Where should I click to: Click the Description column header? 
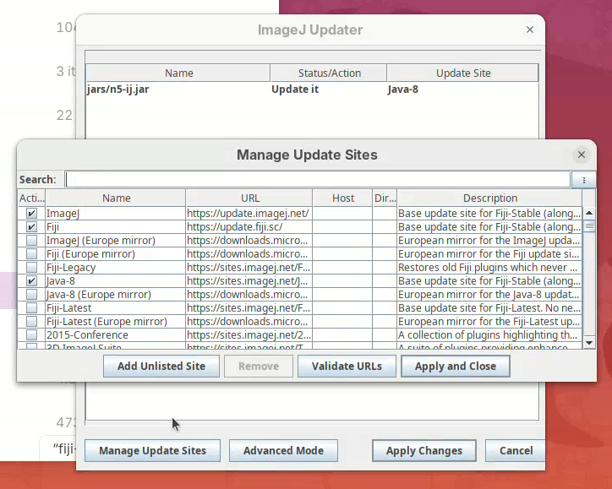489,198
